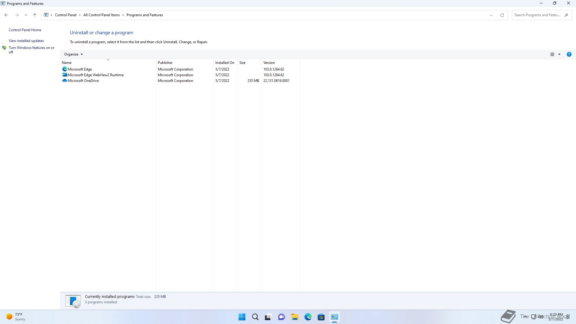The image size is (576, 324).
Task: Navigate to Control Panel breadcrumb
Action: [66, 15]
